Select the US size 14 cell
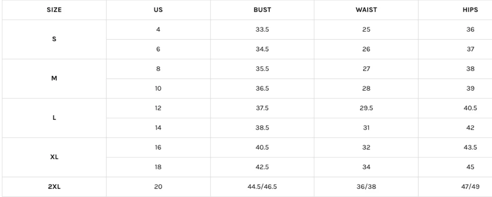The height and width of the screenshot is (197, 492). click(x=158, y=128)
